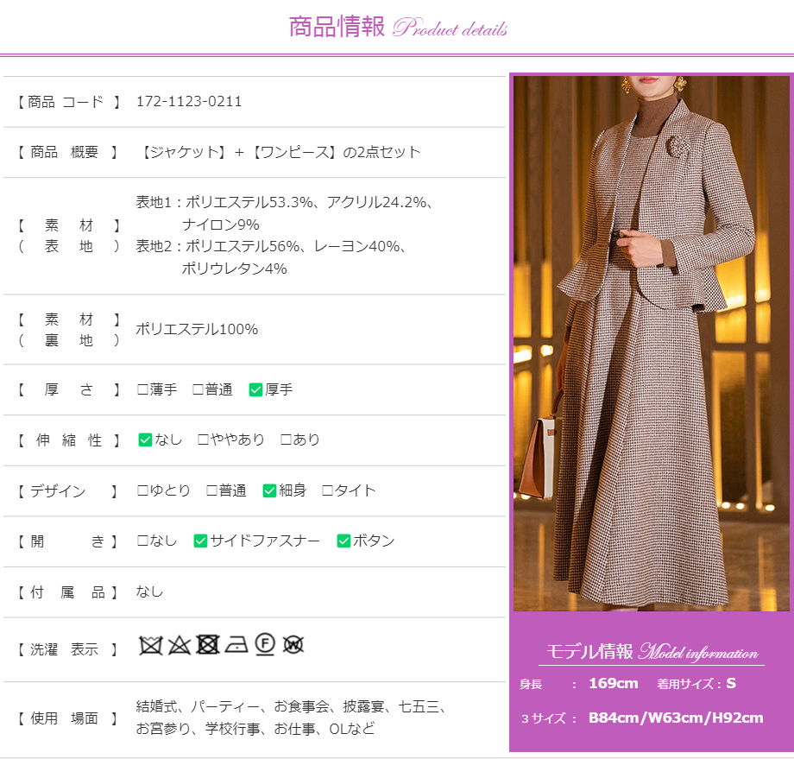Click the do-not-wash laundry symbol

coord(151,645)
